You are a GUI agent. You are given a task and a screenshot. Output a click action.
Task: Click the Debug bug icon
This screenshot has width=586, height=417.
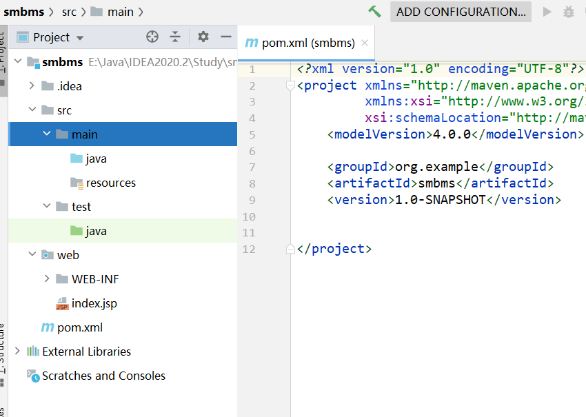coord(568,12)
